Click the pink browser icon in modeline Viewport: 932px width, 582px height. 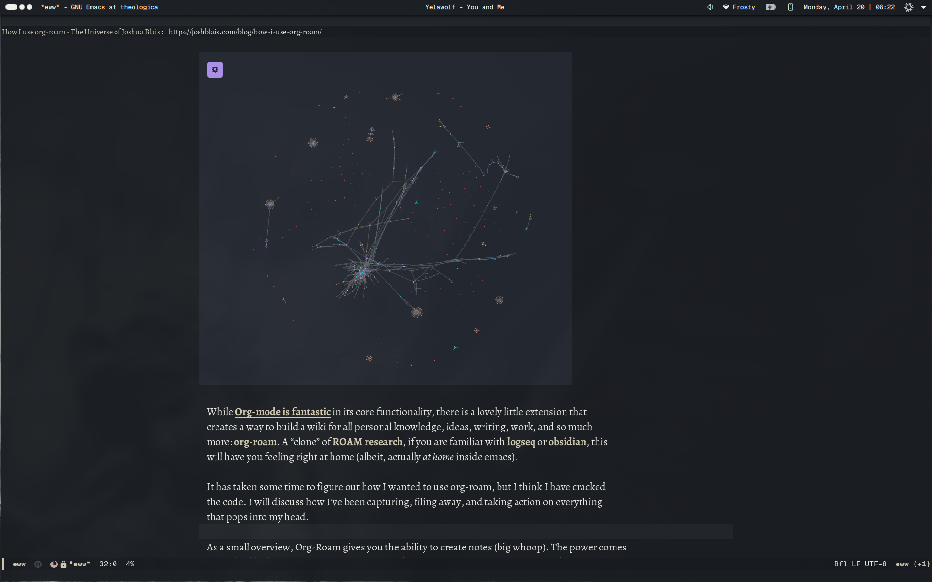click(54, 565)
